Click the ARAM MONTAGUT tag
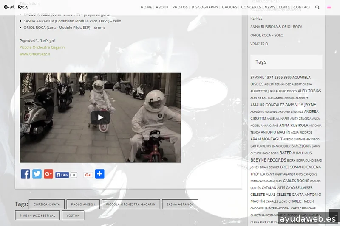The width and height of the screenshot is (340, 226). 266,139
